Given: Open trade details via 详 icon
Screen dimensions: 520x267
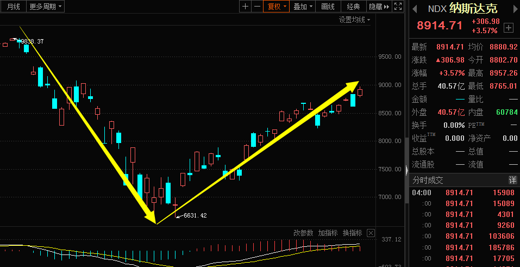Looking at the screenshot, I should pos(513,180).
